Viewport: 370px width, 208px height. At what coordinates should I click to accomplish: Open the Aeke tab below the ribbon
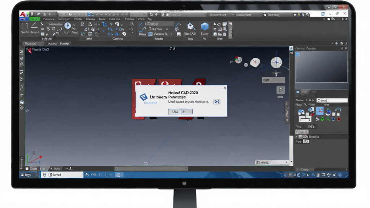point(52,43)
